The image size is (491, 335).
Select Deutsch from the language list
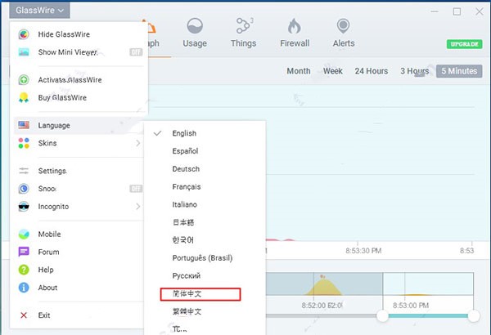[185, 169]
